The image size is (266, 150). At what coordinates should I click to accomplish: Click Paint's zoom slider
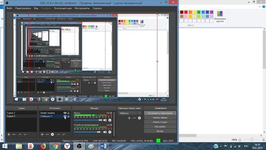tap(251, 140)
